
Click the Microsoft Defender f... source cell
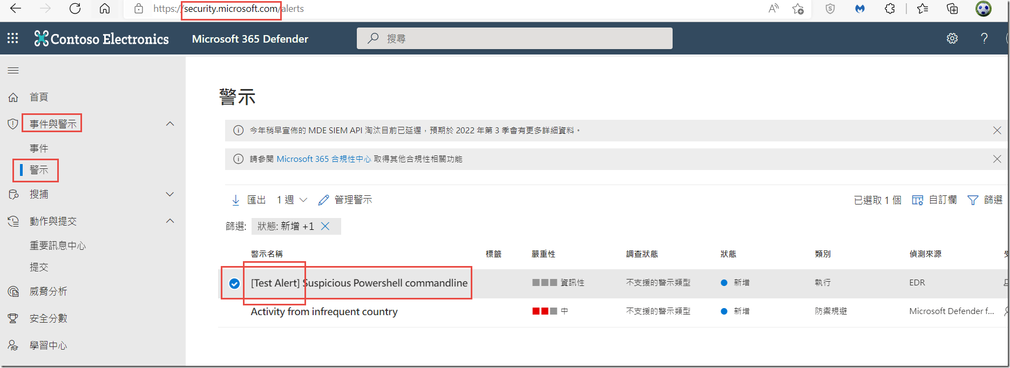click(x=952, y=311)
